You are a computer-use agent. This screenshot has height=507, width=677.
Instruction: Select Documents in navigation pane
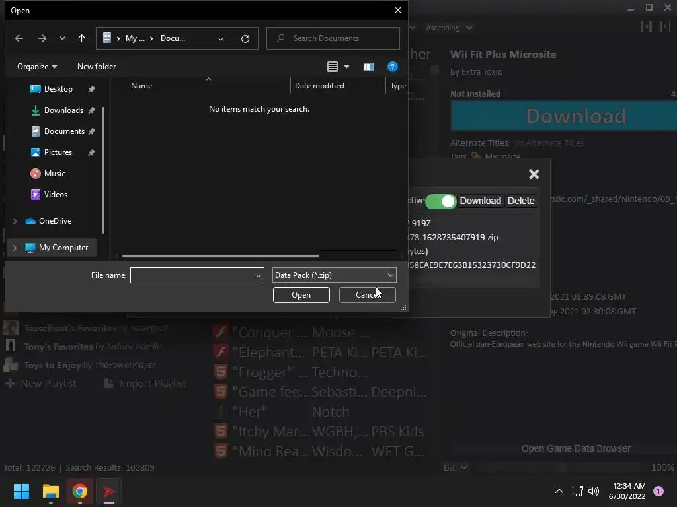coord(64,131)
